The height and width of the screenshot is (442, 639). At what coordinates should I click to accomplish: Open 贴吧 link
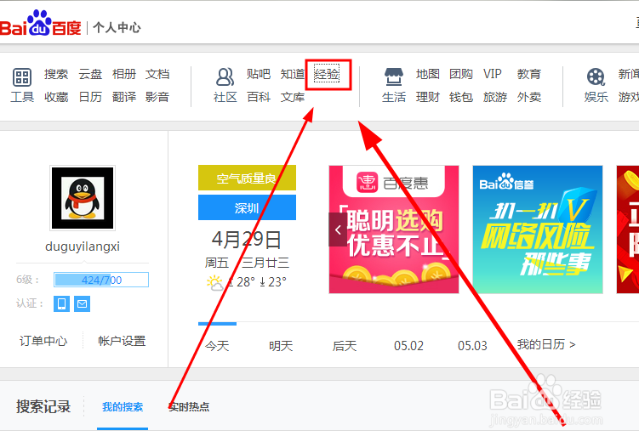point(259,74)
